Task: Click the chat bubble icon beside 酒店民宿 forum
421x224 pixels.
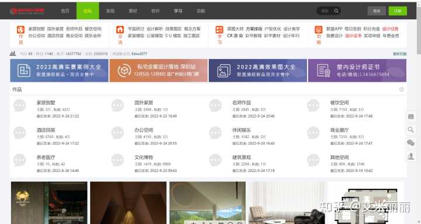Action: coord(20,133)
